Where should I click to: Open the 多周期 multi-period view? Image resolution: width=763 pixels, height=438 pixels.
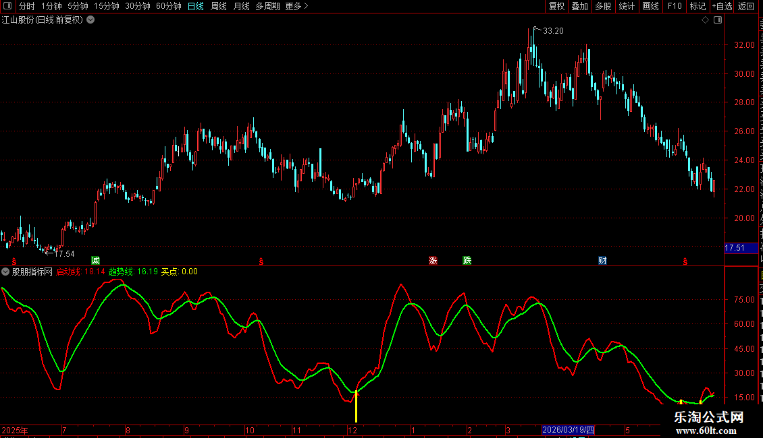coord(267,6)
